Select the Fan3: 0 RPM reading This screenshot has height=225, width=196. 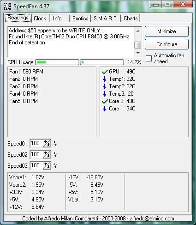click(24, 86)
